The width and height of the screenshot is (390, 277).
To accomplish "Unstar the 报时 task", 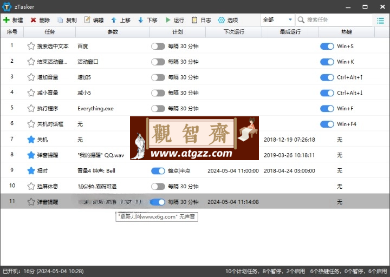I will (31, 170).
